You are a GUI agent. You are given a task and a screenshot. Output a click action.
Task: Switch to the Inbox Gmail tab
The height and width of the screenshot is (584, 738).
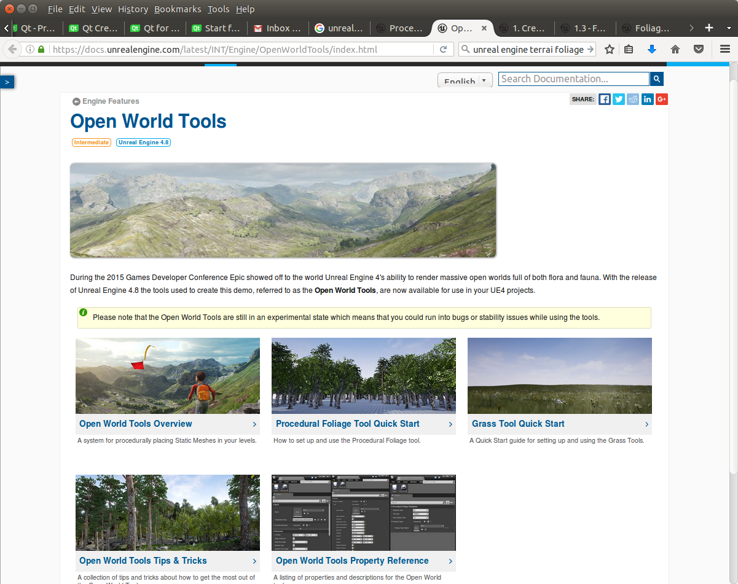pos(278,28)
